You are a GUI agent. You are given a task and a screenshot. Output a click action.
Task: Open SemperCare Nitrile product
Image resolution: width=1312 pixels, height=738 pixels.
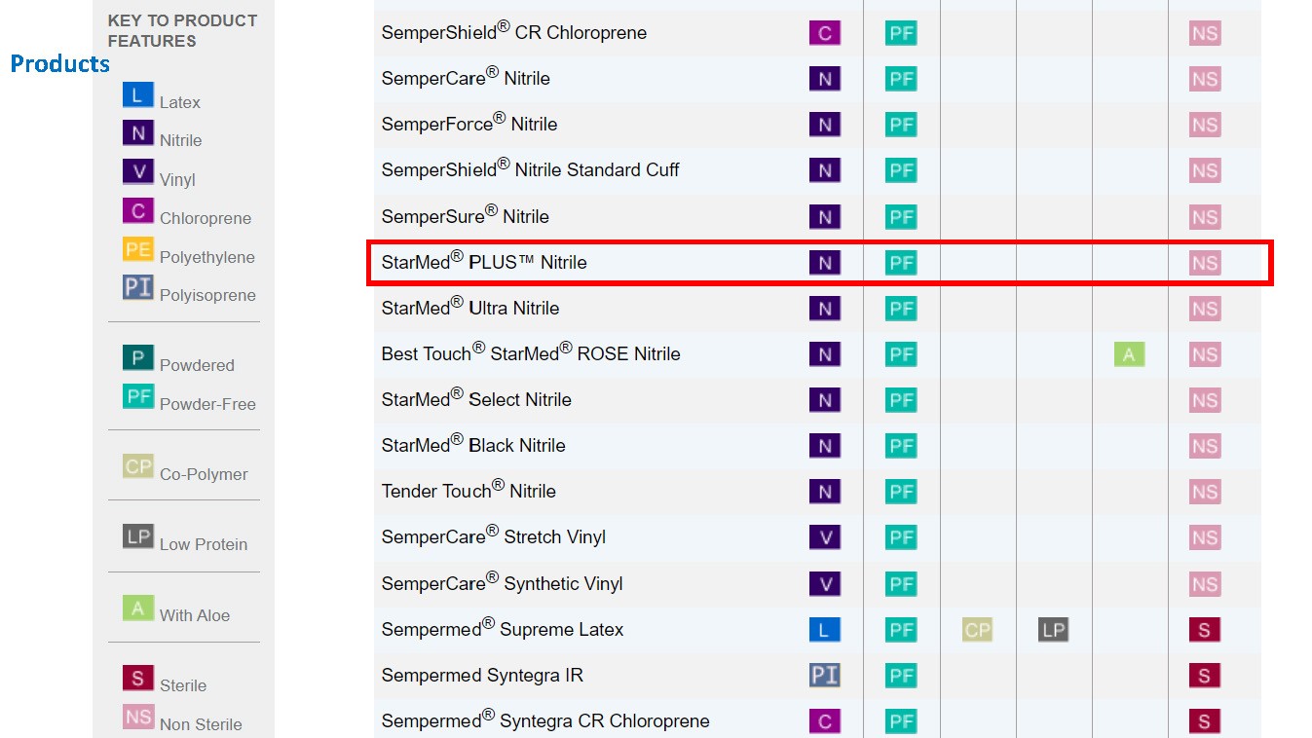tap(466, 77)
